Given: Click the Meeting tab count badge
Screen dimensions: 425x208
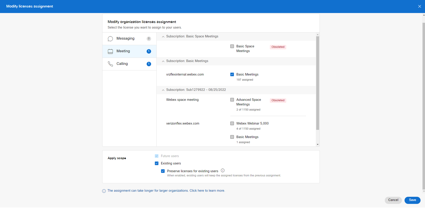Looking at the screenshot, I should [149, 51].
